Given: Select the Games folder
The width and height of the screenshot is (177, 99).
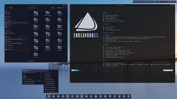Looking at the screenshot, I should pyautogui.click(x=36, y=20).
